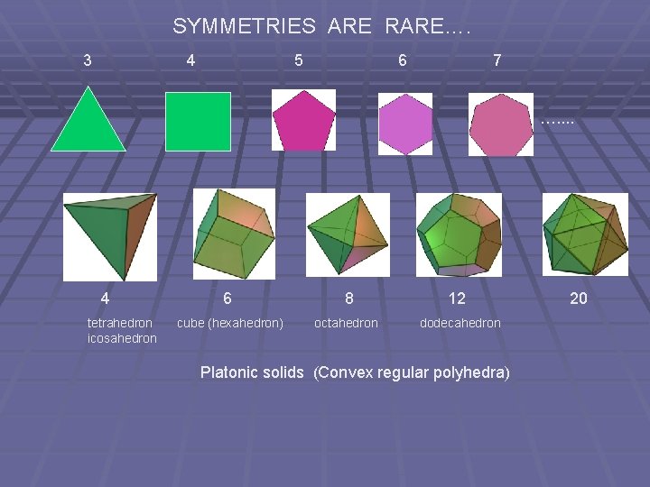Click the cube solid picture
The width and height of the screenshot is (650, 487).
234,234
